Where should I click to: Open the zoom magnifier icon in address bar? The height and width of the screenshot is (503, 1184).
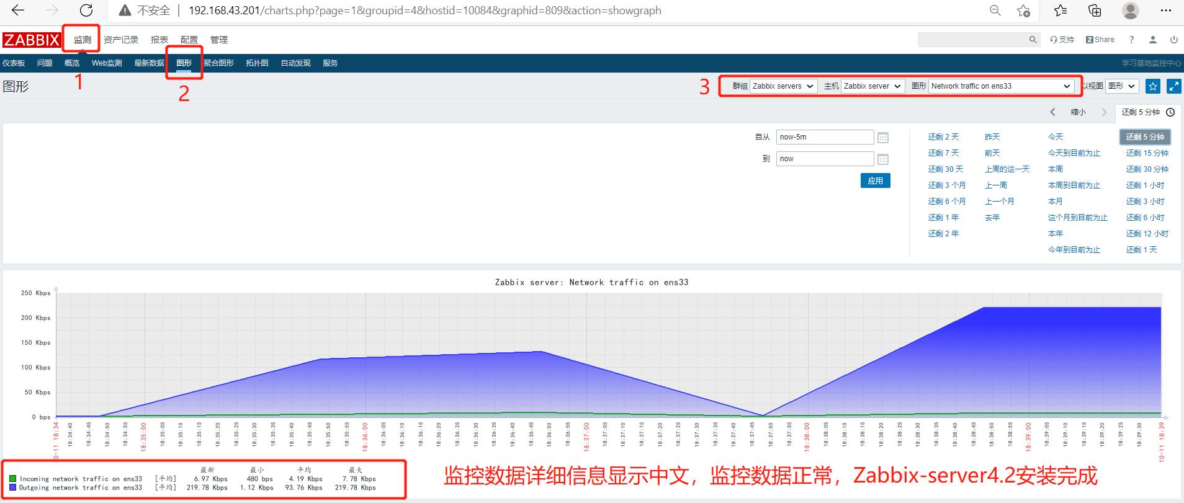995,11
